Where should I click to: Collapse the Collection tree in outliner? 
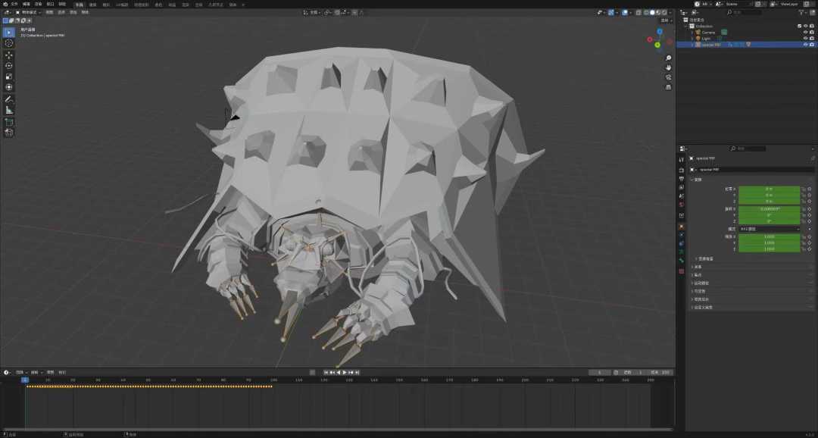pyautogui.click(x=686, y=26)
